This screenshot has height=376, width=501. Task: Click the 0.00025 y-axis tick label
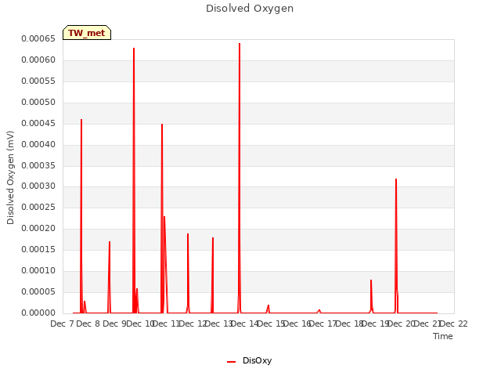coord(38,207)
